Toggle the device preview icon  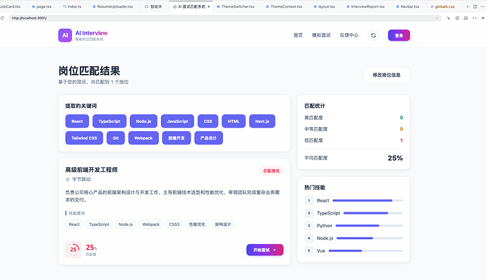click(466, 18)
